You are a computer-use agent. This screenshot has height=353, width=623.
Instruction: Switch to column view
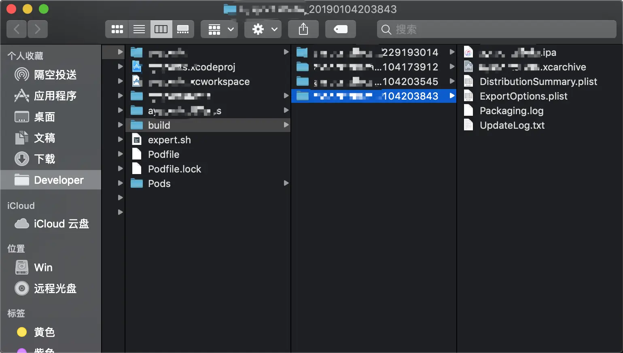pos(161,29)
